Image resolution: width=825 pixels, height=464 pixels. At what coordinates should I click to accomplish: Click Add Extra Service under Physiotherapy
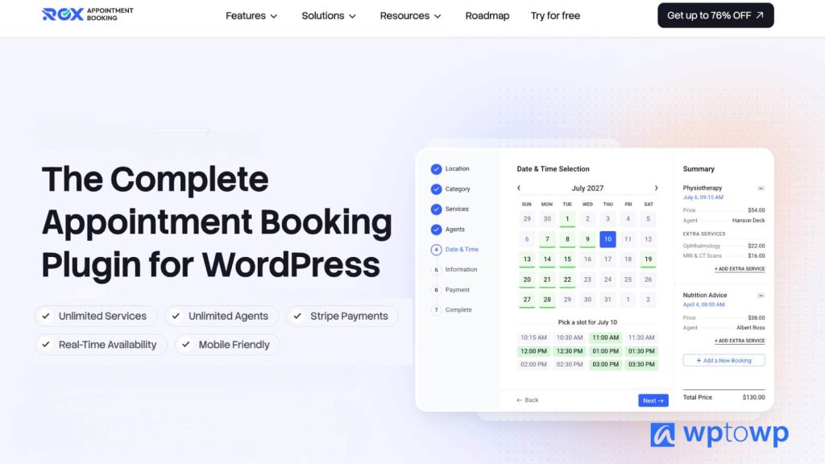click(740, 269)
